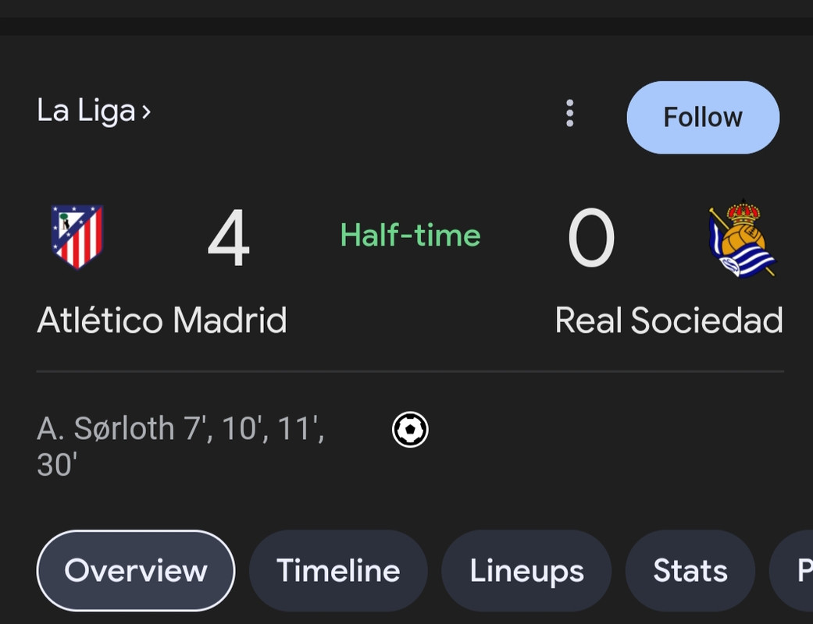Select the Overview tab
813x624 pixels.
click(136, 571)
